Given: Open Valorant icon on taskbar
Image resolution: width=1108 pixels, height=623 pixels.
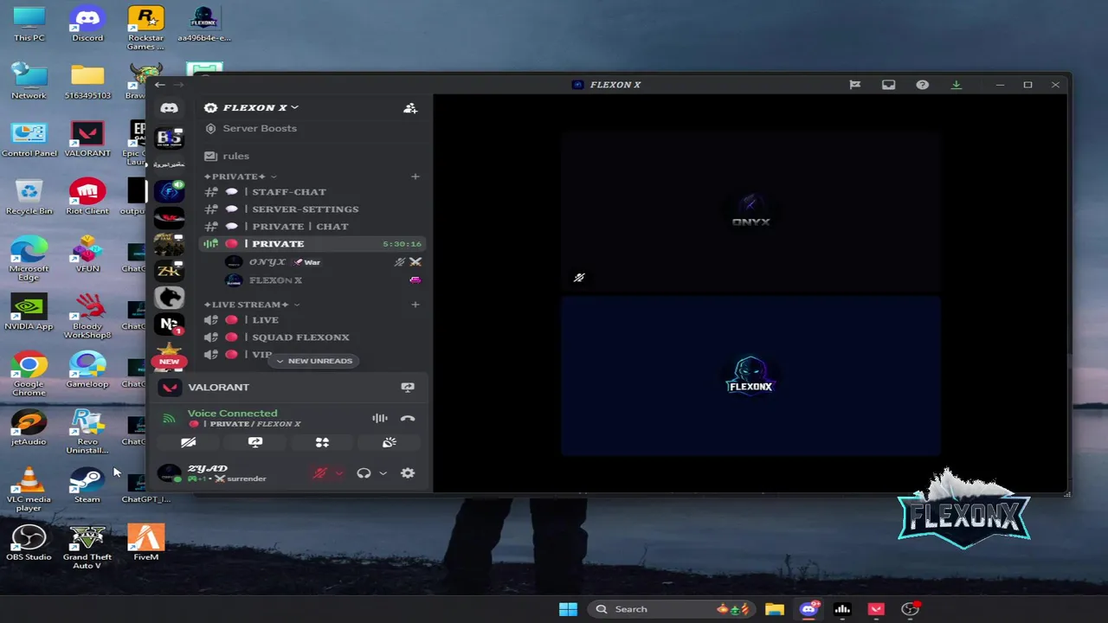Looking at the screenshot, I should click(876, 609).
